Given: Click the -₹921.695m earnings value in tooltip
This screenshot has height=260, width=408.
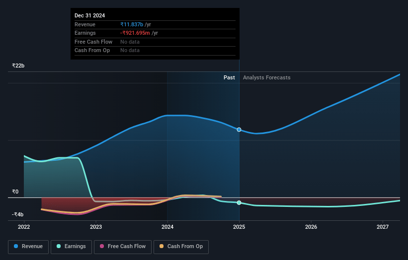Looking at the screenshot, I should 135,33.
